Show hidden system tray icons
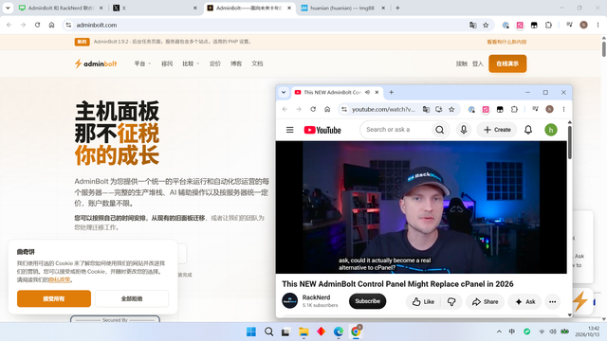 [499, 332]
